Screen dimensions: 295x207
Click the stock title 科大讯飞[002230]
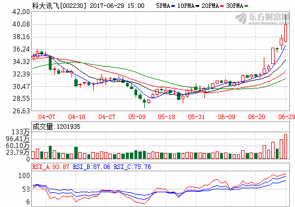click(59, 6)
